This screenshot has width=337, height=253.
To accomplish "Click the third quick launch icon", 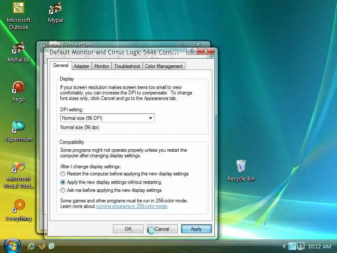I will (x=51, y=246).
